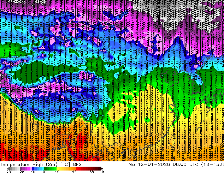The width and height of the screenshot is (224, 173).
Task: Click the 'Temperature High (2m) [°C] GFS' title
Action: pyautogui.click(x=41, y=165)
